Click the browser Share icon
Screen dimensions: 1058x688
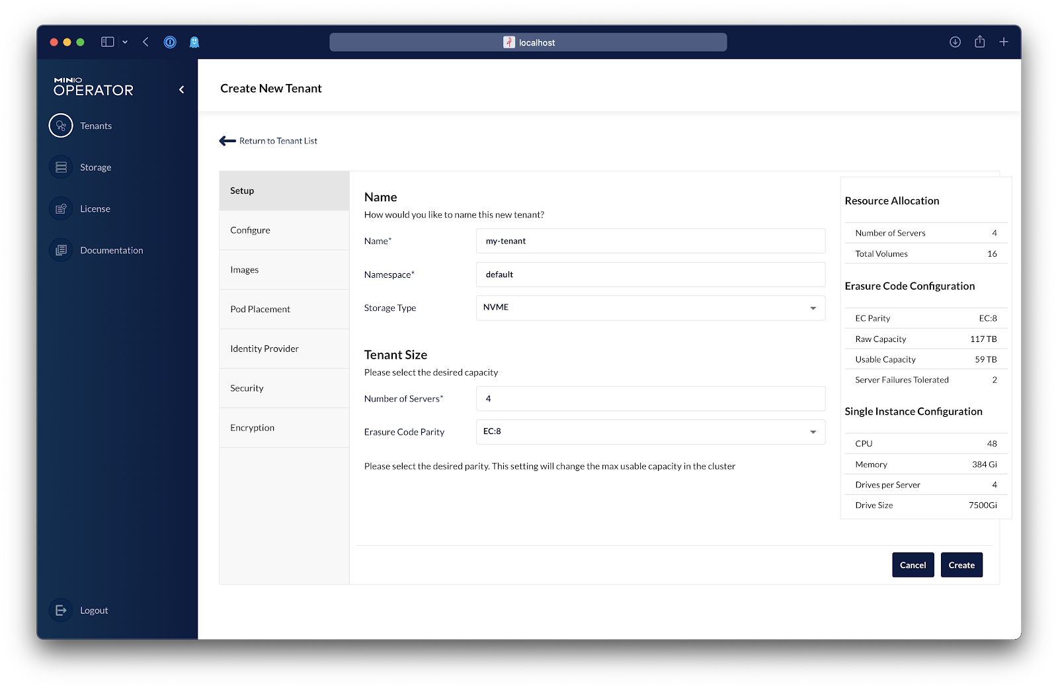click(979, 42)
